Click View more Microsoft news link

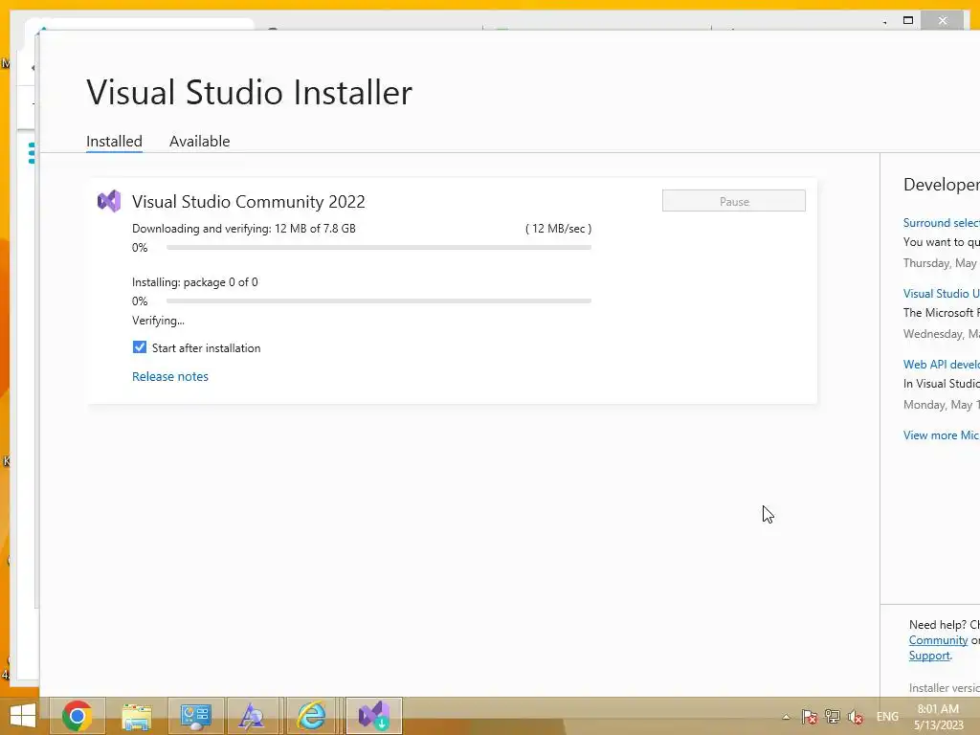pyautogui.click(x=942, y=435)
